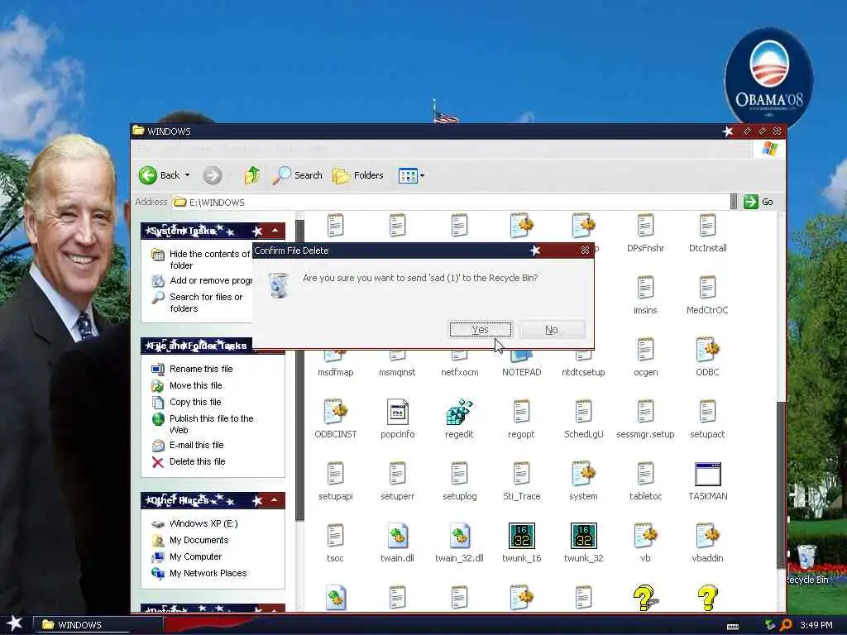Image resolution: width=847 pixels, height=635 pixels.
Task: Open Windows XP (E:) drive link
Action: click(x=195, y=523)
